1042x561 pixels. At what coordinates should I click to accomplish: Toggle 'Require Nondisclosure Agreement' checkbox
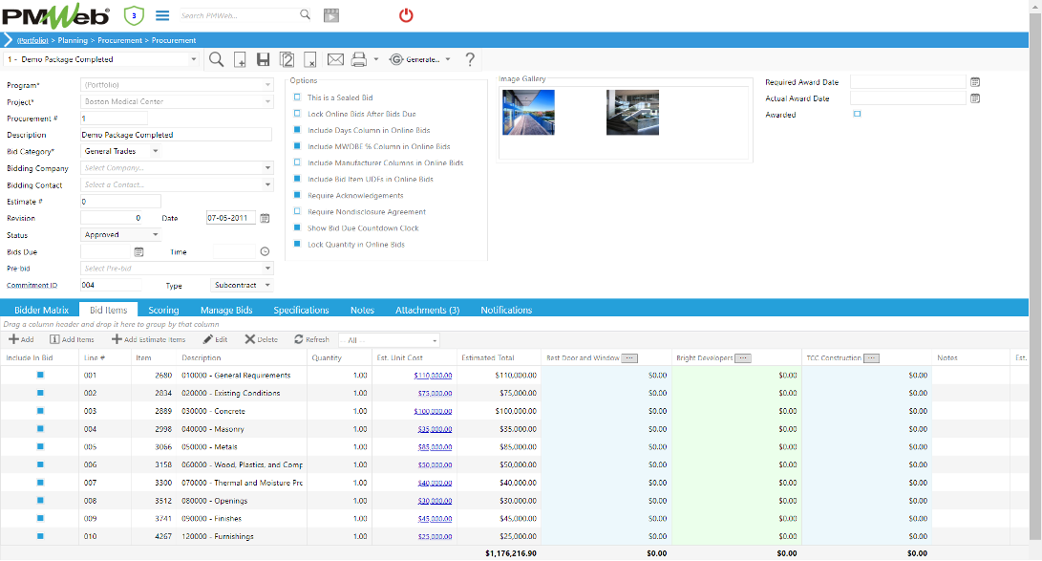pyautogui.click(x=297, y=211)
